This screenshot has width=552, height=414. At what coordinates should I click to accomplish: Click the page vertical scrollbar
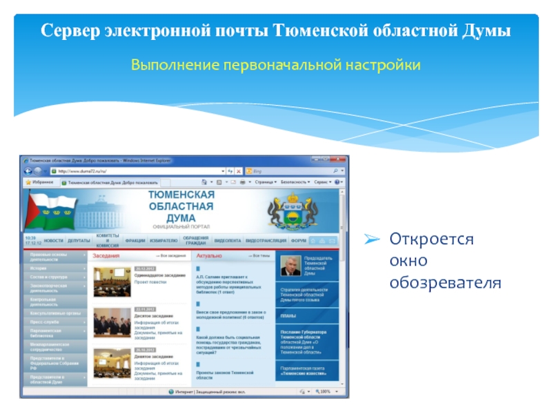tap(342, 288)
